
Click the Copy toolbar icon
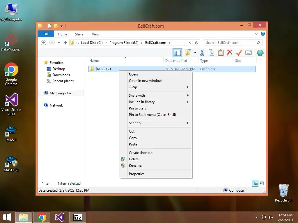pos(211,53)
